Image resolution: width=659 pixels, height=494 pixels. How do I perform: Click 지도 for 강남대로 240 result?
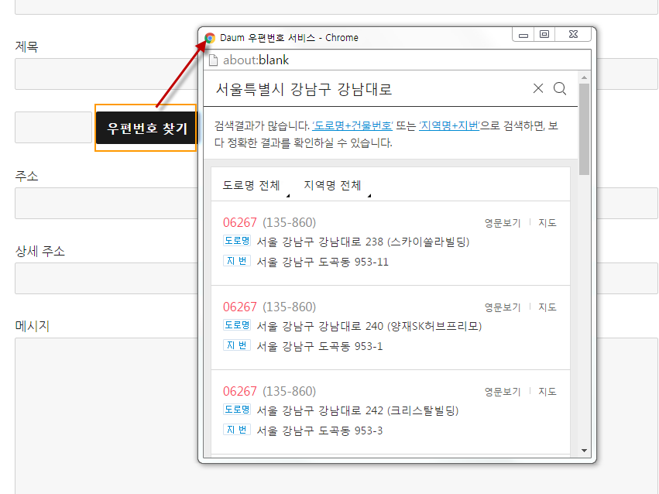(547, 307)
